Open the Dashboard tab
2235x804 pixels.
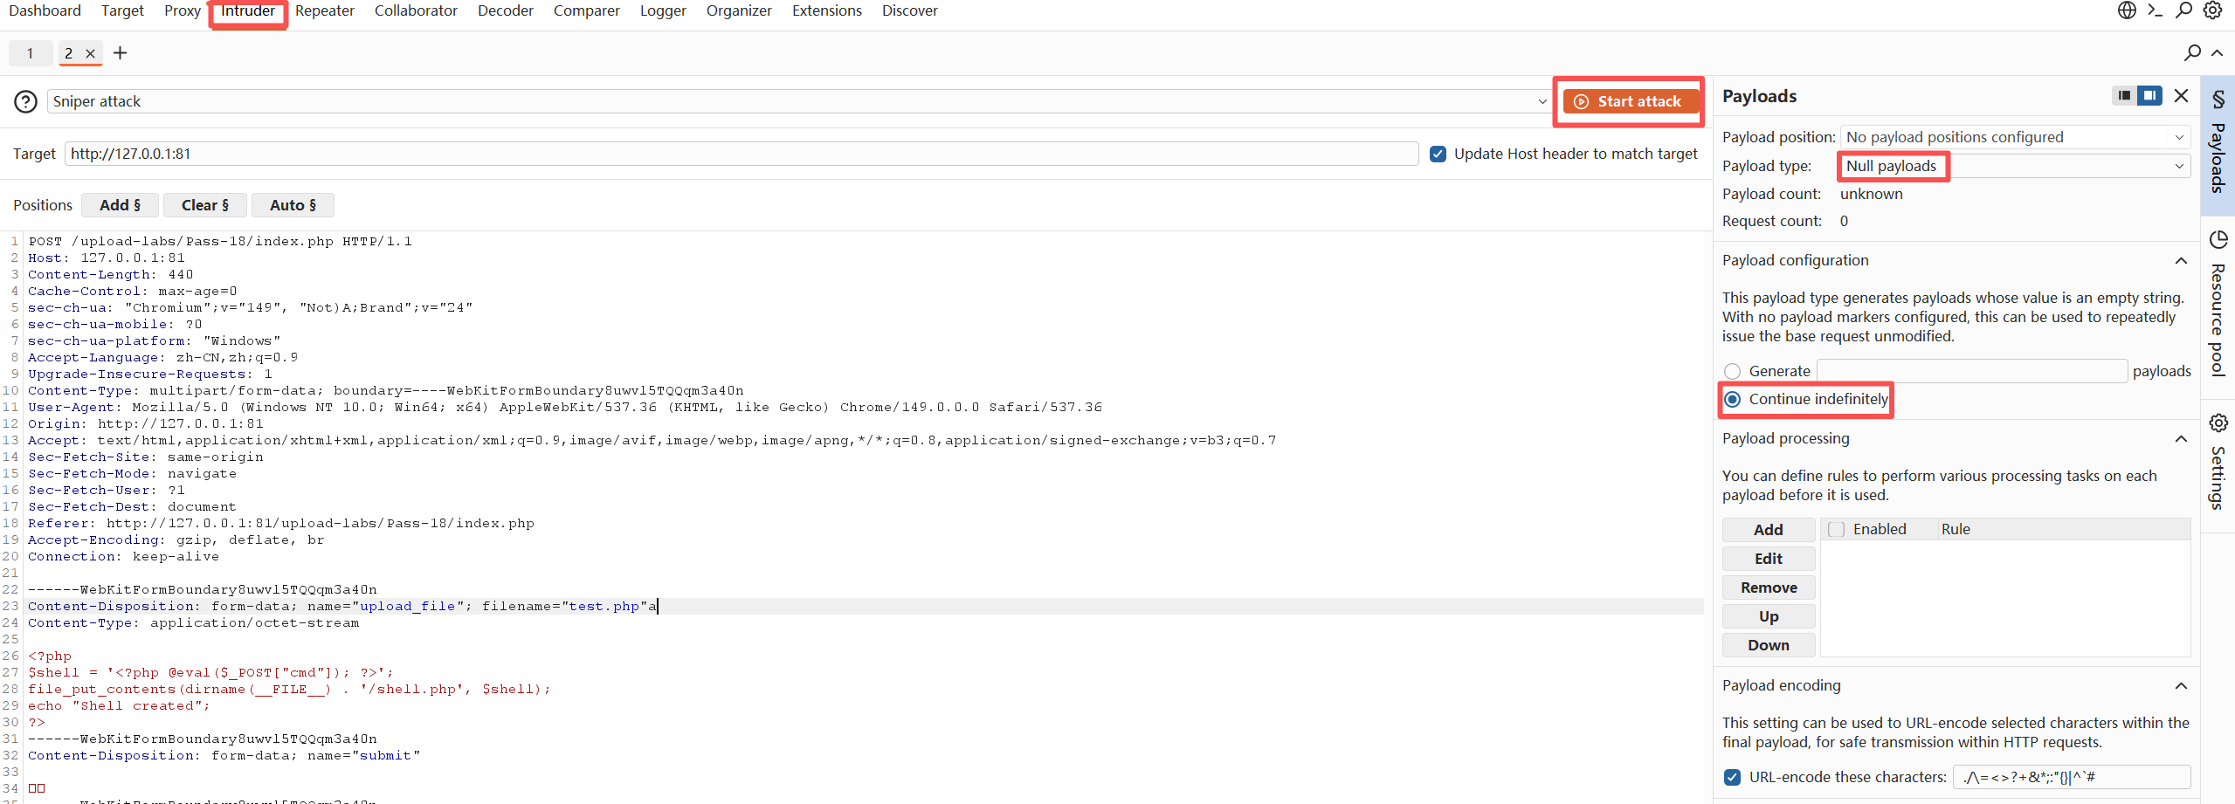click(x=45, y=10)
